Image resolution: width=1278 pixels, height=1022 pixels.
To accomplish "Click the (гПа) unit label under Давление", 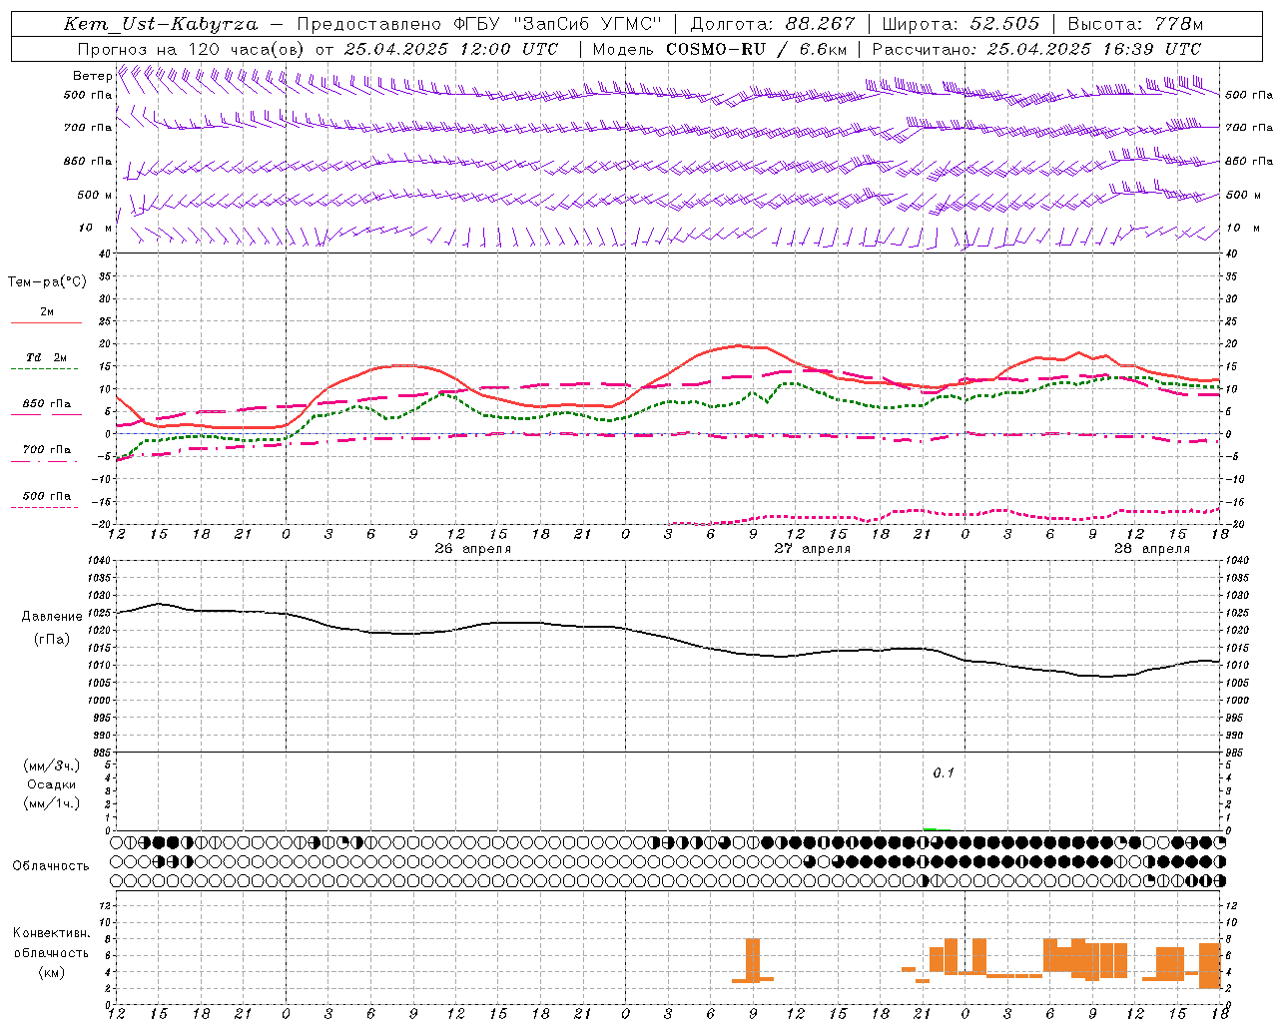I will point(52,639).
